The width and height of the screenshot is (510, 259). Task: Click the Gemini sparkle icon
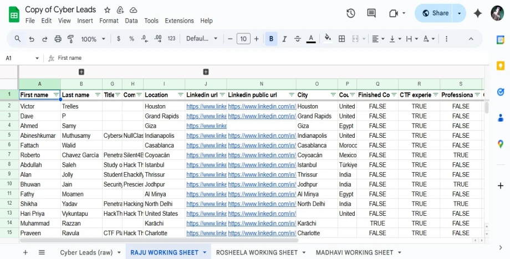pos(477,13)
